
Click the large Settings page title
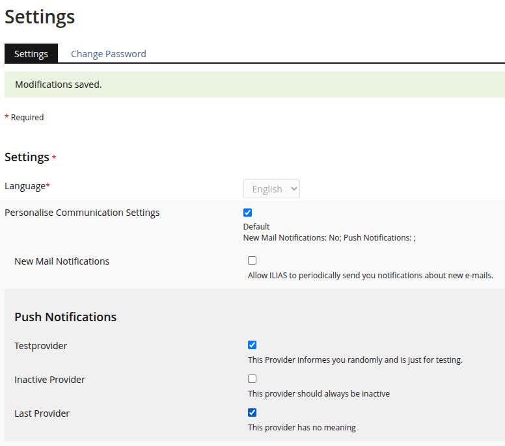tap(40, 17)
